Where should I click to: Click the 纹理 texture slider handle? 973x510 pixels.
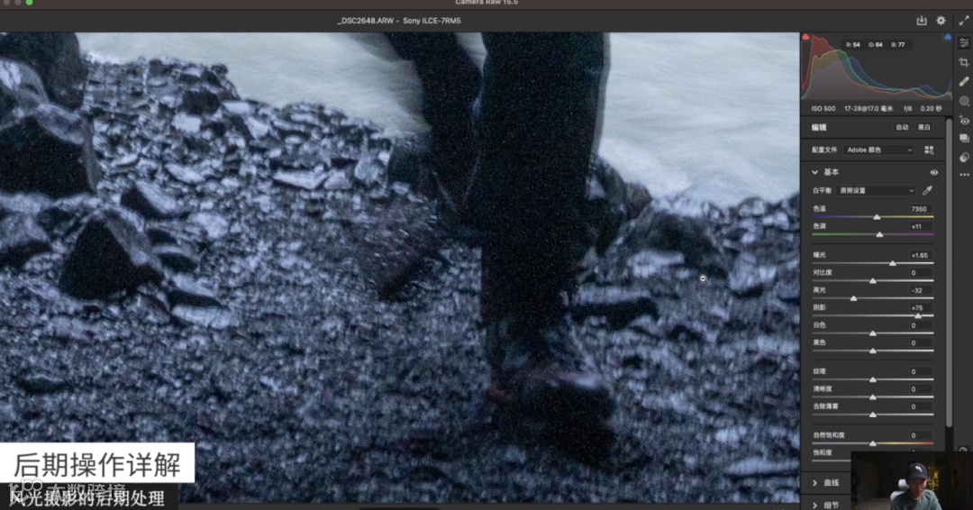pyautogui.click(x=872, y=379)
